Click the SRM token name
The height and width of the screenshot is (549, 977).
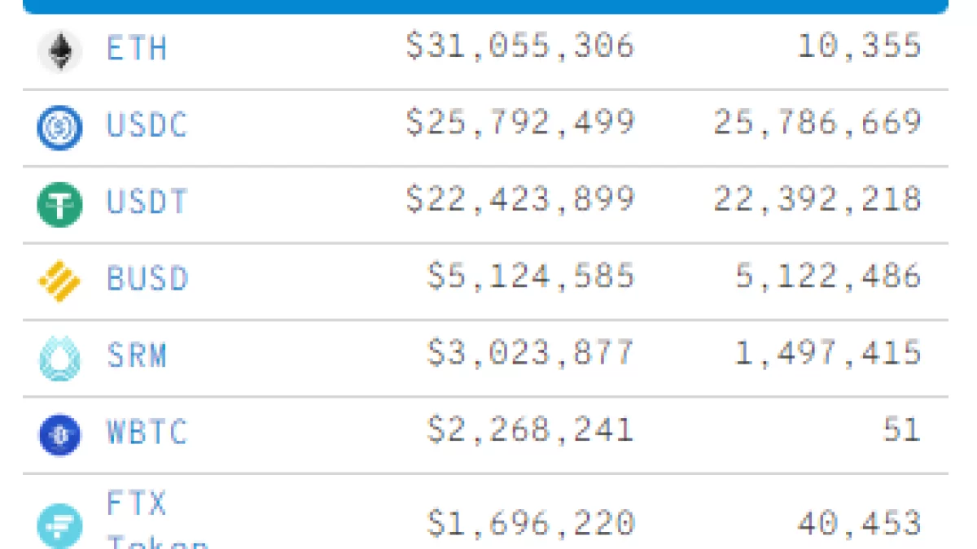[x=137, y=355]
